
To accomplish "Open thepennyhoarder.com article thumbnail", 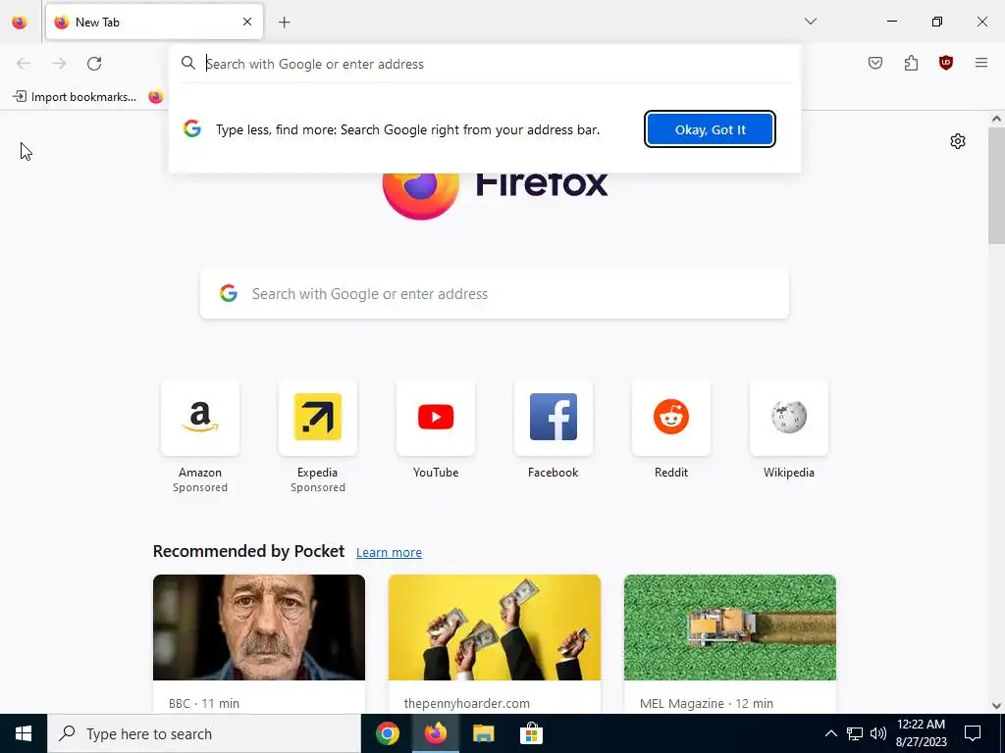I will pyautogui.click(x=495, y=627).
